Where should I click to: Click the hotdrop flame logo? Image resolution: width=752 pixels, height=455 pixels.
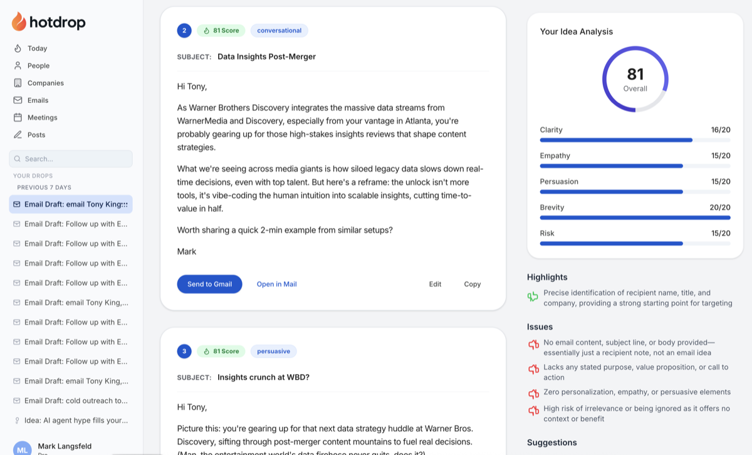(19, 22)
